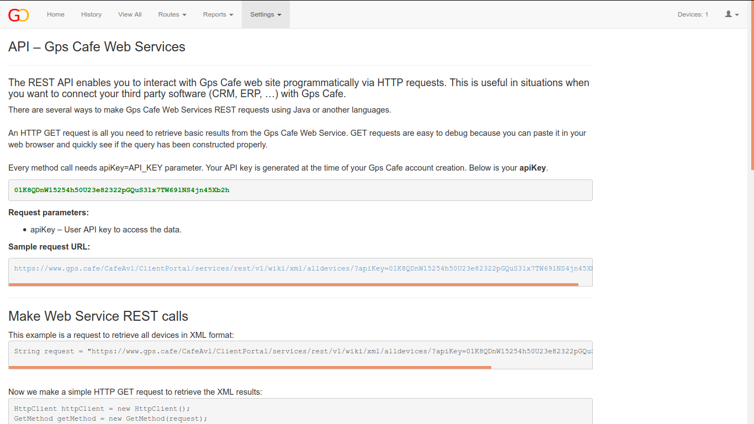Screen dimensions: 754x424
Task: Open the user account menu icon
Action: click(x=732, y=14)
